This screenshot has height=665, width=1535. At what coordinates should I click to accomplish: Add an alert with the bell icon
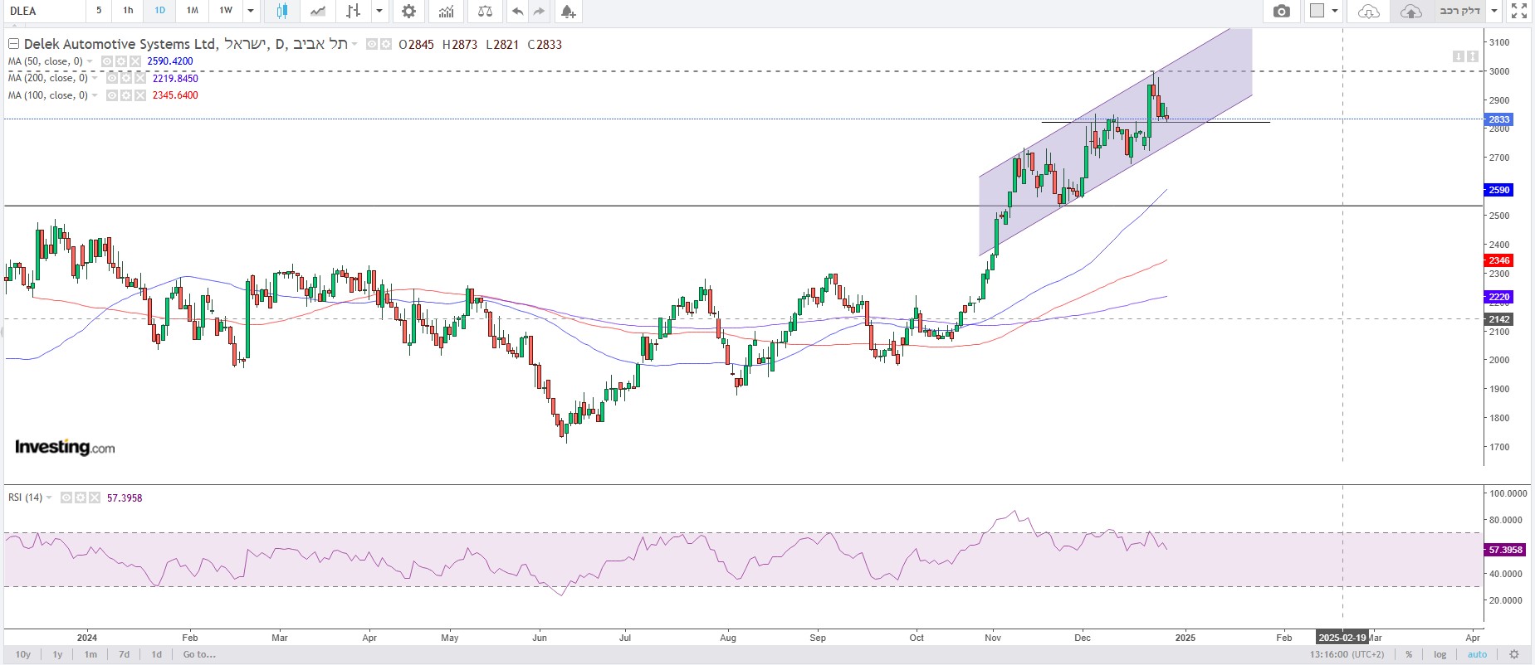click(568, 11)
